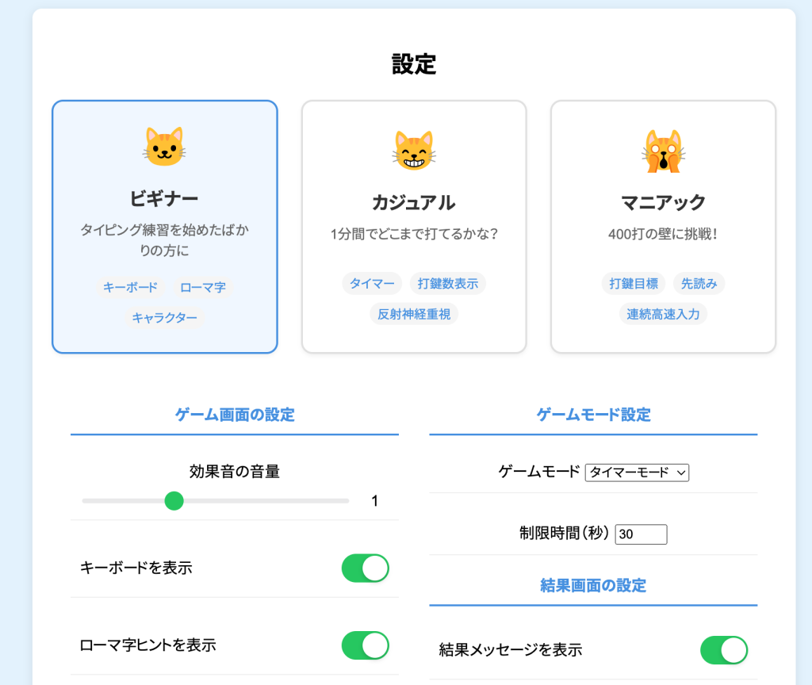Click the smiling cat icon on ビギナー card
The image size is (812, 685).
tap(164, 147)
